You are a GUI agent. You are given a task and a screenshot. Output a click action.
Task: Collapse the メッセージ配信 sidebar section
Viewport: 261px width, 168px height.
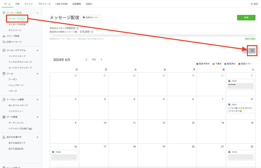[37, 13]
